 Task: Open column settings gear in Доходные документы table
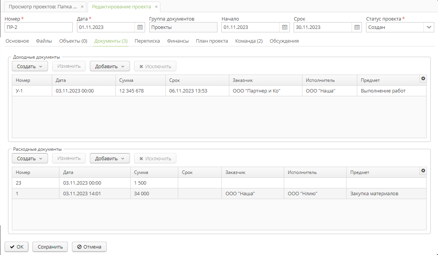[x=423, y=78]
